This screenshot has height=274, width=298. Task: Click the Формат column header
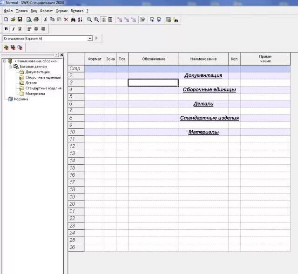tap(94, 59)
